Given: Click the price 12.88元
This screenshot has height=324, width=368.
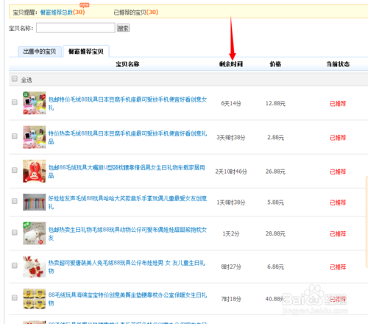Looking at the screenshot, I should 275,104.
